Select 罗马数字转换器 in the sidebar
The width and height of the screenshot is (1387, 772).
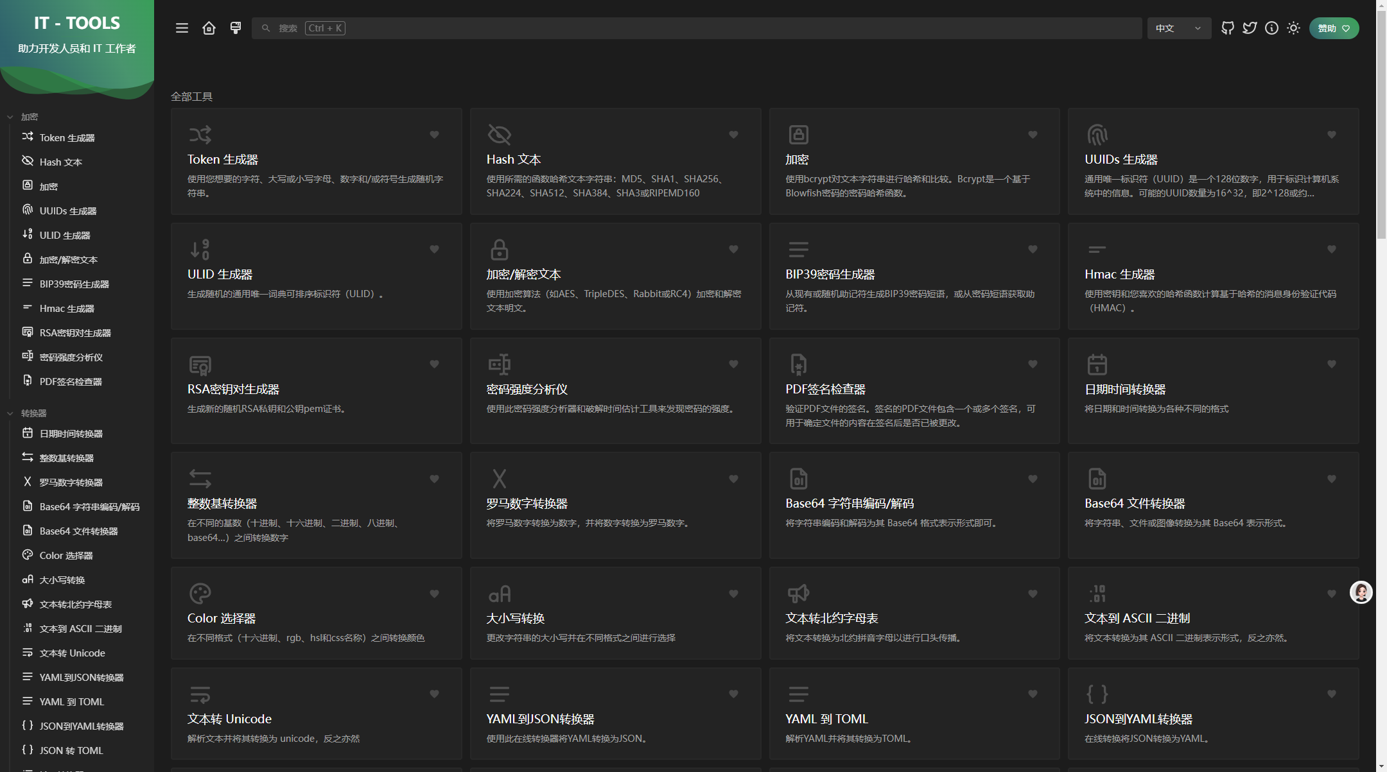tap(71, 483)
